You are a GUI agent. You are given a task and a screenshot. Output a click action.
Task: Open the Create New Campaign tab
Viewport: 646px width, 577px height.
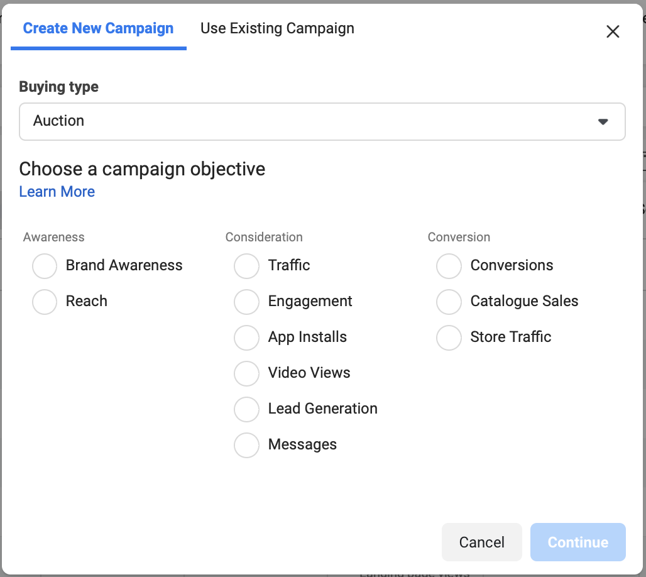98,28
